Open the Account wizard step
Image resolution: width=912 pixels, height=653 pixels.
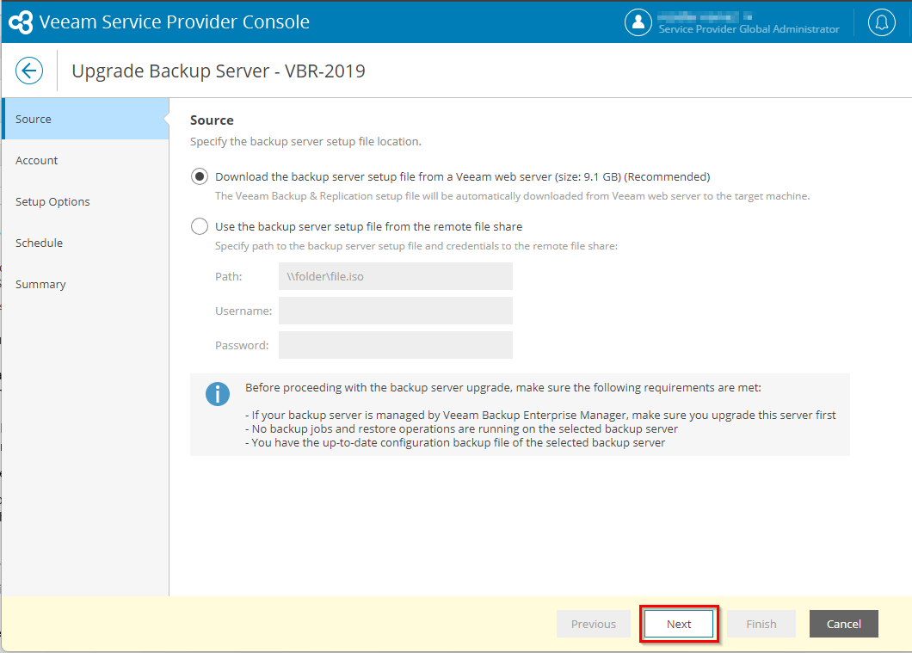tap(85, 160)
